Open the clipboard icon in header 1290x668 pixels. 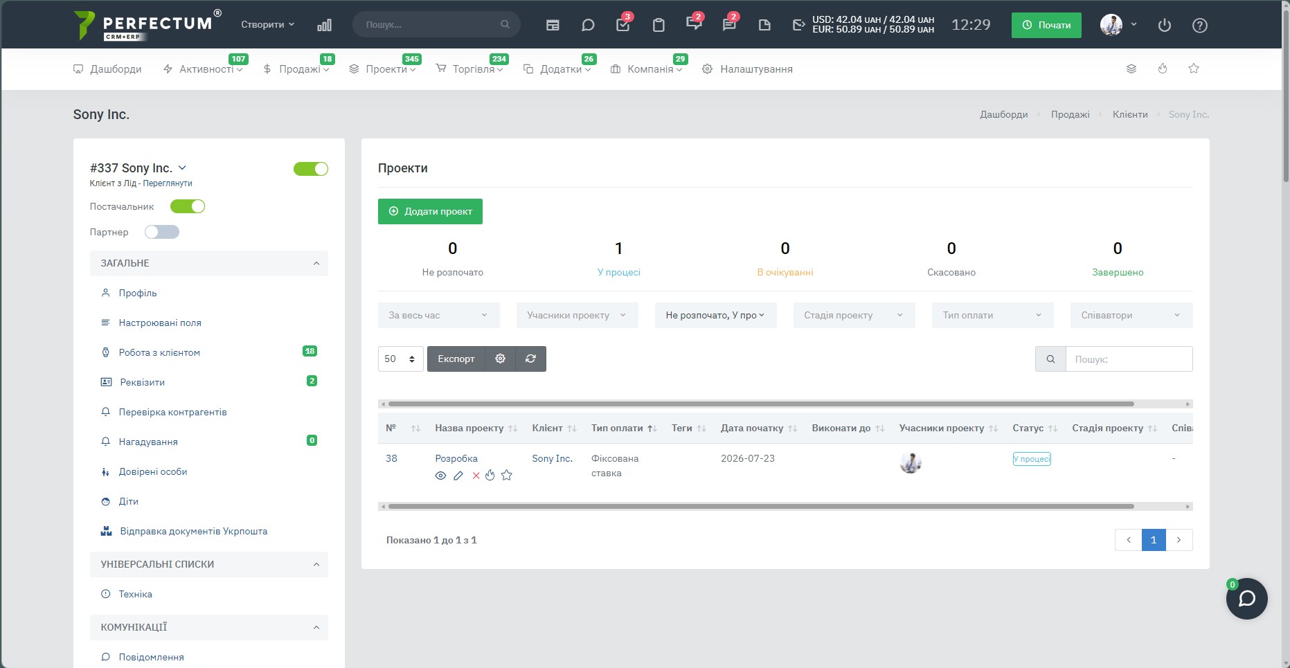(659, 25)
